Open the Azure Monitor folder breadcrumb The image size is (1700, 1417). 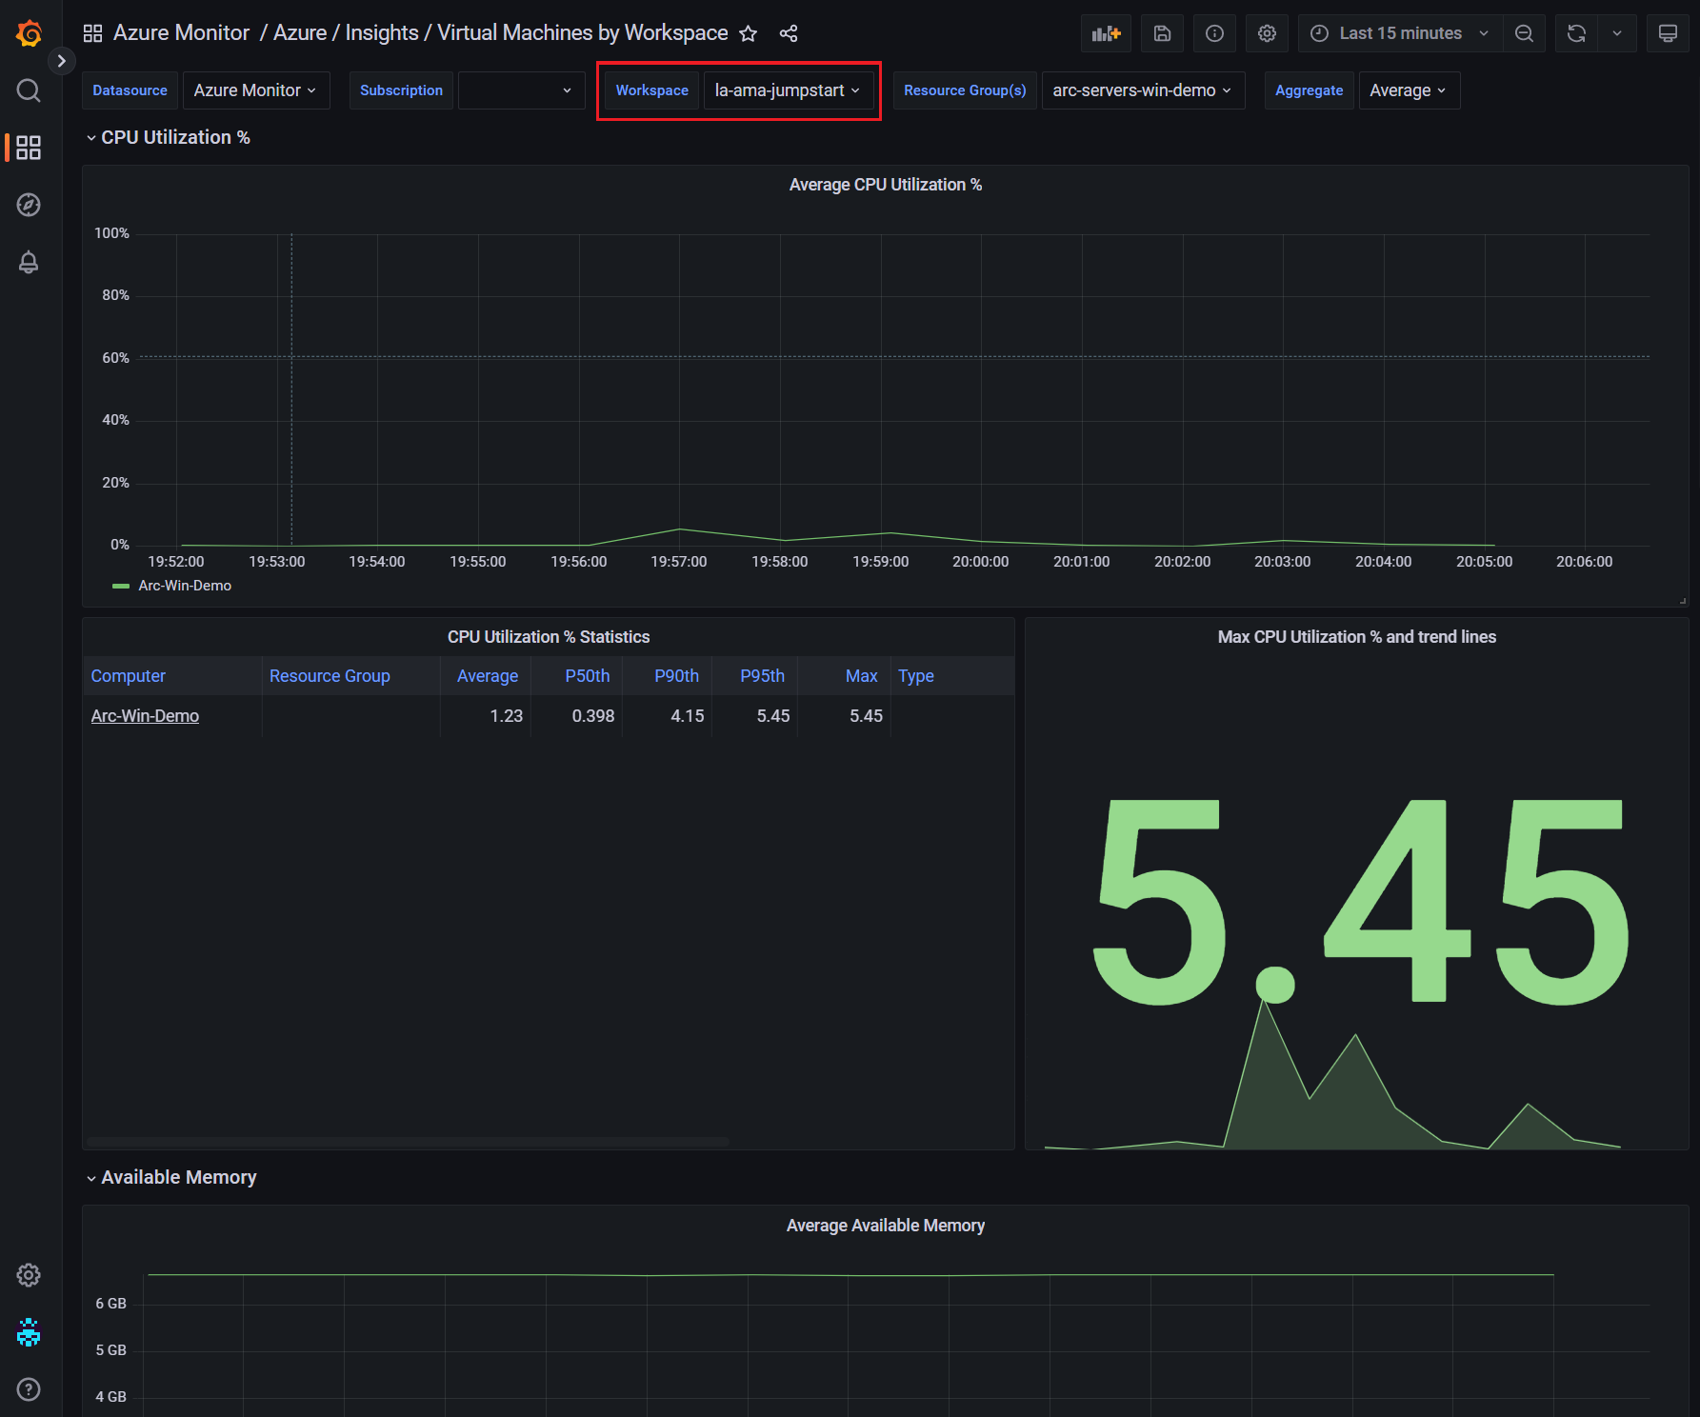click(x=181, y=33)
